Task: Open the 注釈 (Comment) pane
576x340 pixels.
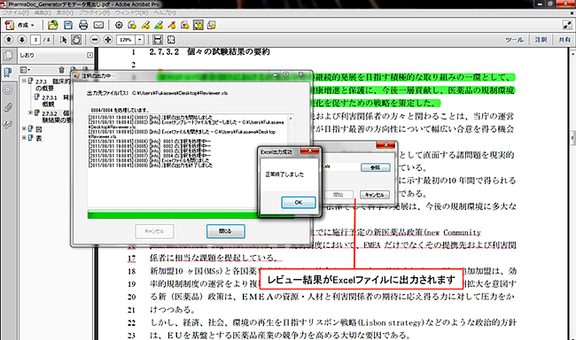Action: pyautogui.click(x=541, y=40)
